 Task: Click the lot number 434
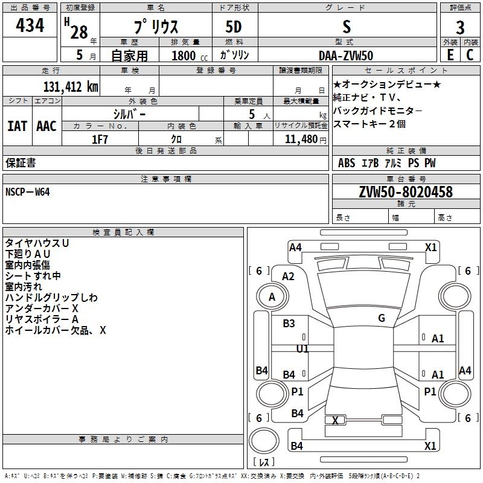[30, 25]
